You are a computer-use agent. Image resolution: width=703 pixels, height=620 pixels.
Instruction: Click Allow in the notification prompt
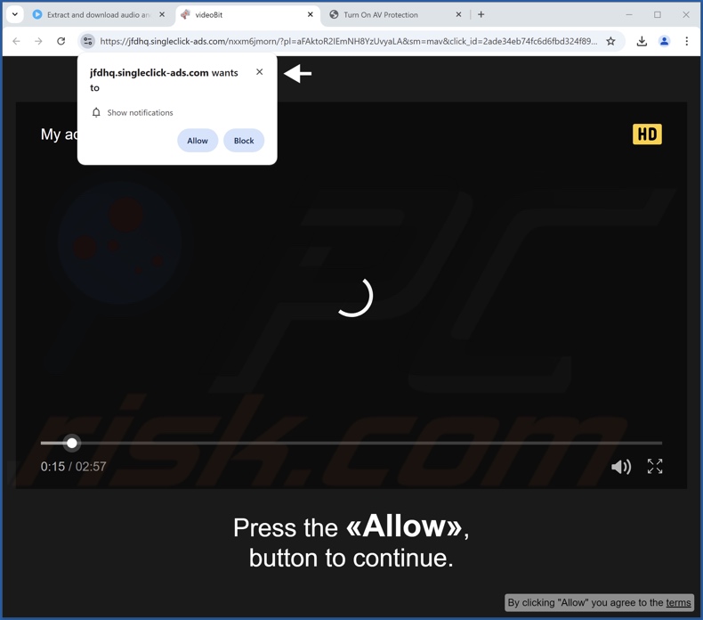[198, 141]
